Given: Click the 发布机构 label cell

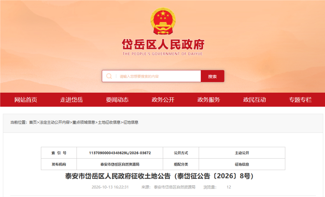Looking at the screenshot, I should tap(59, 164).
